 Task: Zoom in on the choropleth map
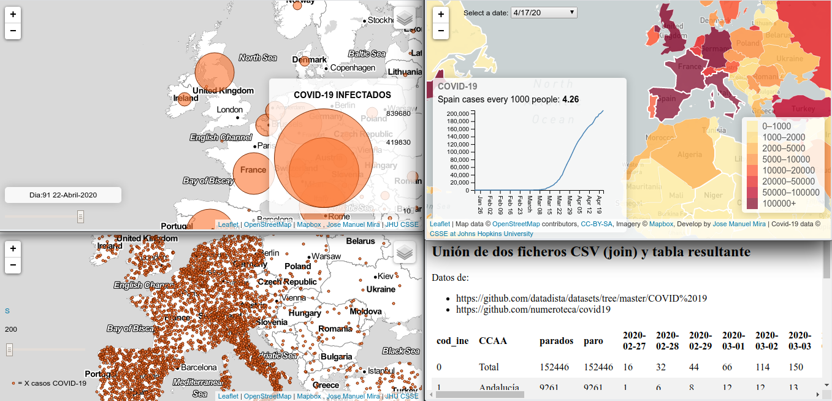pyautogui.click(x=440, y=14)
